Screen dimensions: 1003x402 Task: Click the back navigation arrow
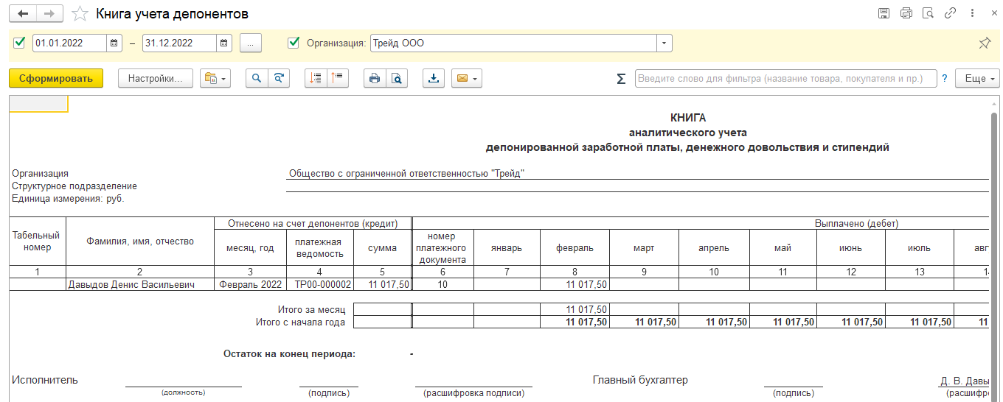[22, 14]
